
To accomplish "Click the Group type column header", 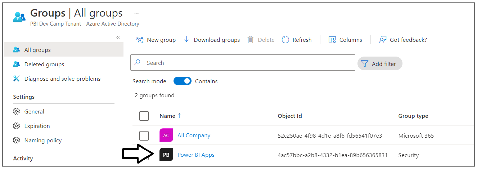I will pyautogui.click(x=413, y=116).
